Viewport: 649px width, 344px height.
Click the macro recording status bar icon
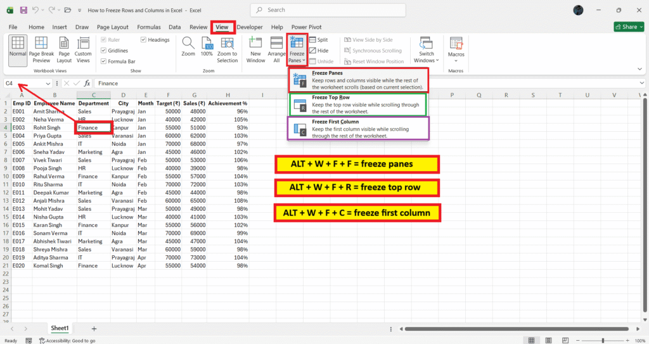coord(29,341)
